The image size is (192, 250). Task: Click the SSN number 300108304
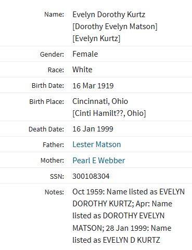(x=91, y=176)
